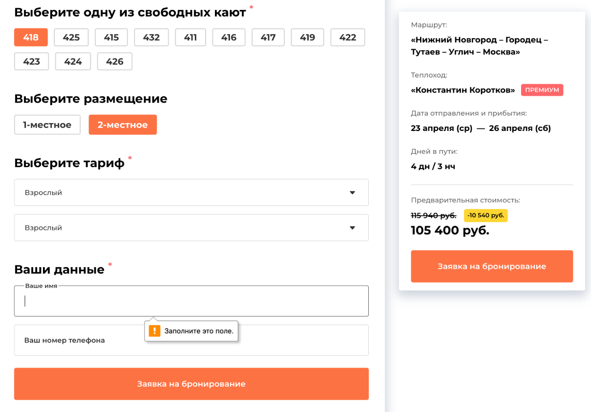Select cabin 411
The height and width of the screenshot is (412, 591).
pos(190,37)
